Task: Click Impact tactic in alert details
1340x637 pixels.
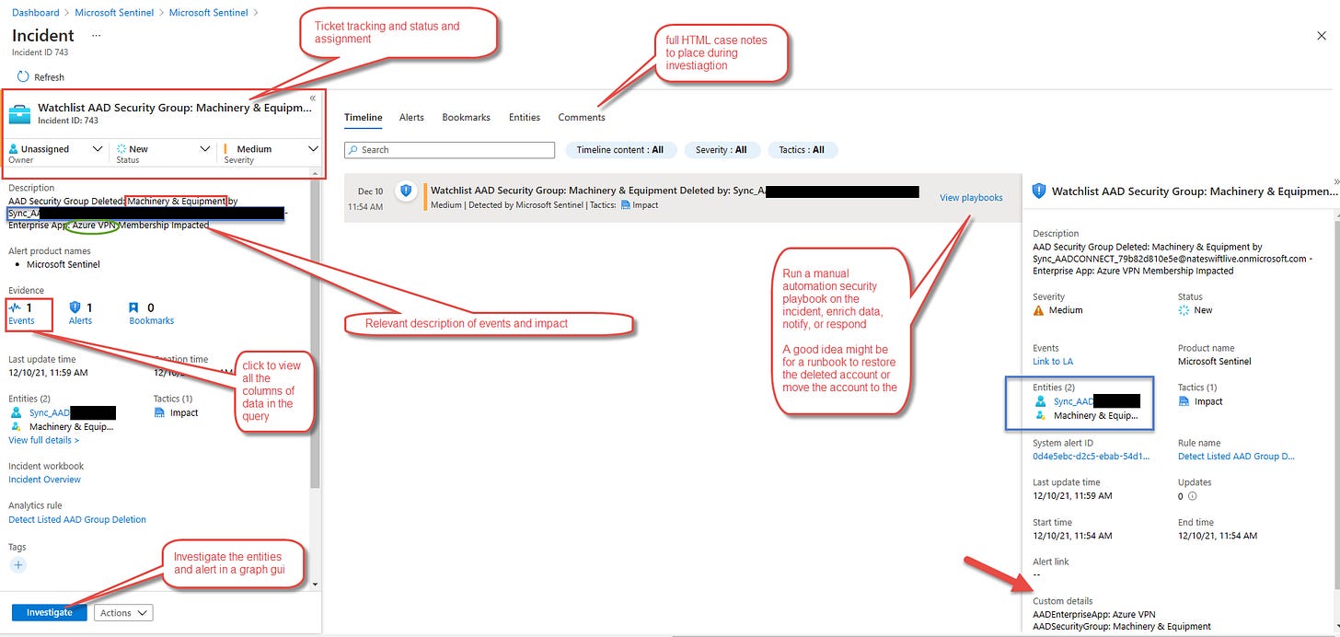Action: coord(1208,402)
